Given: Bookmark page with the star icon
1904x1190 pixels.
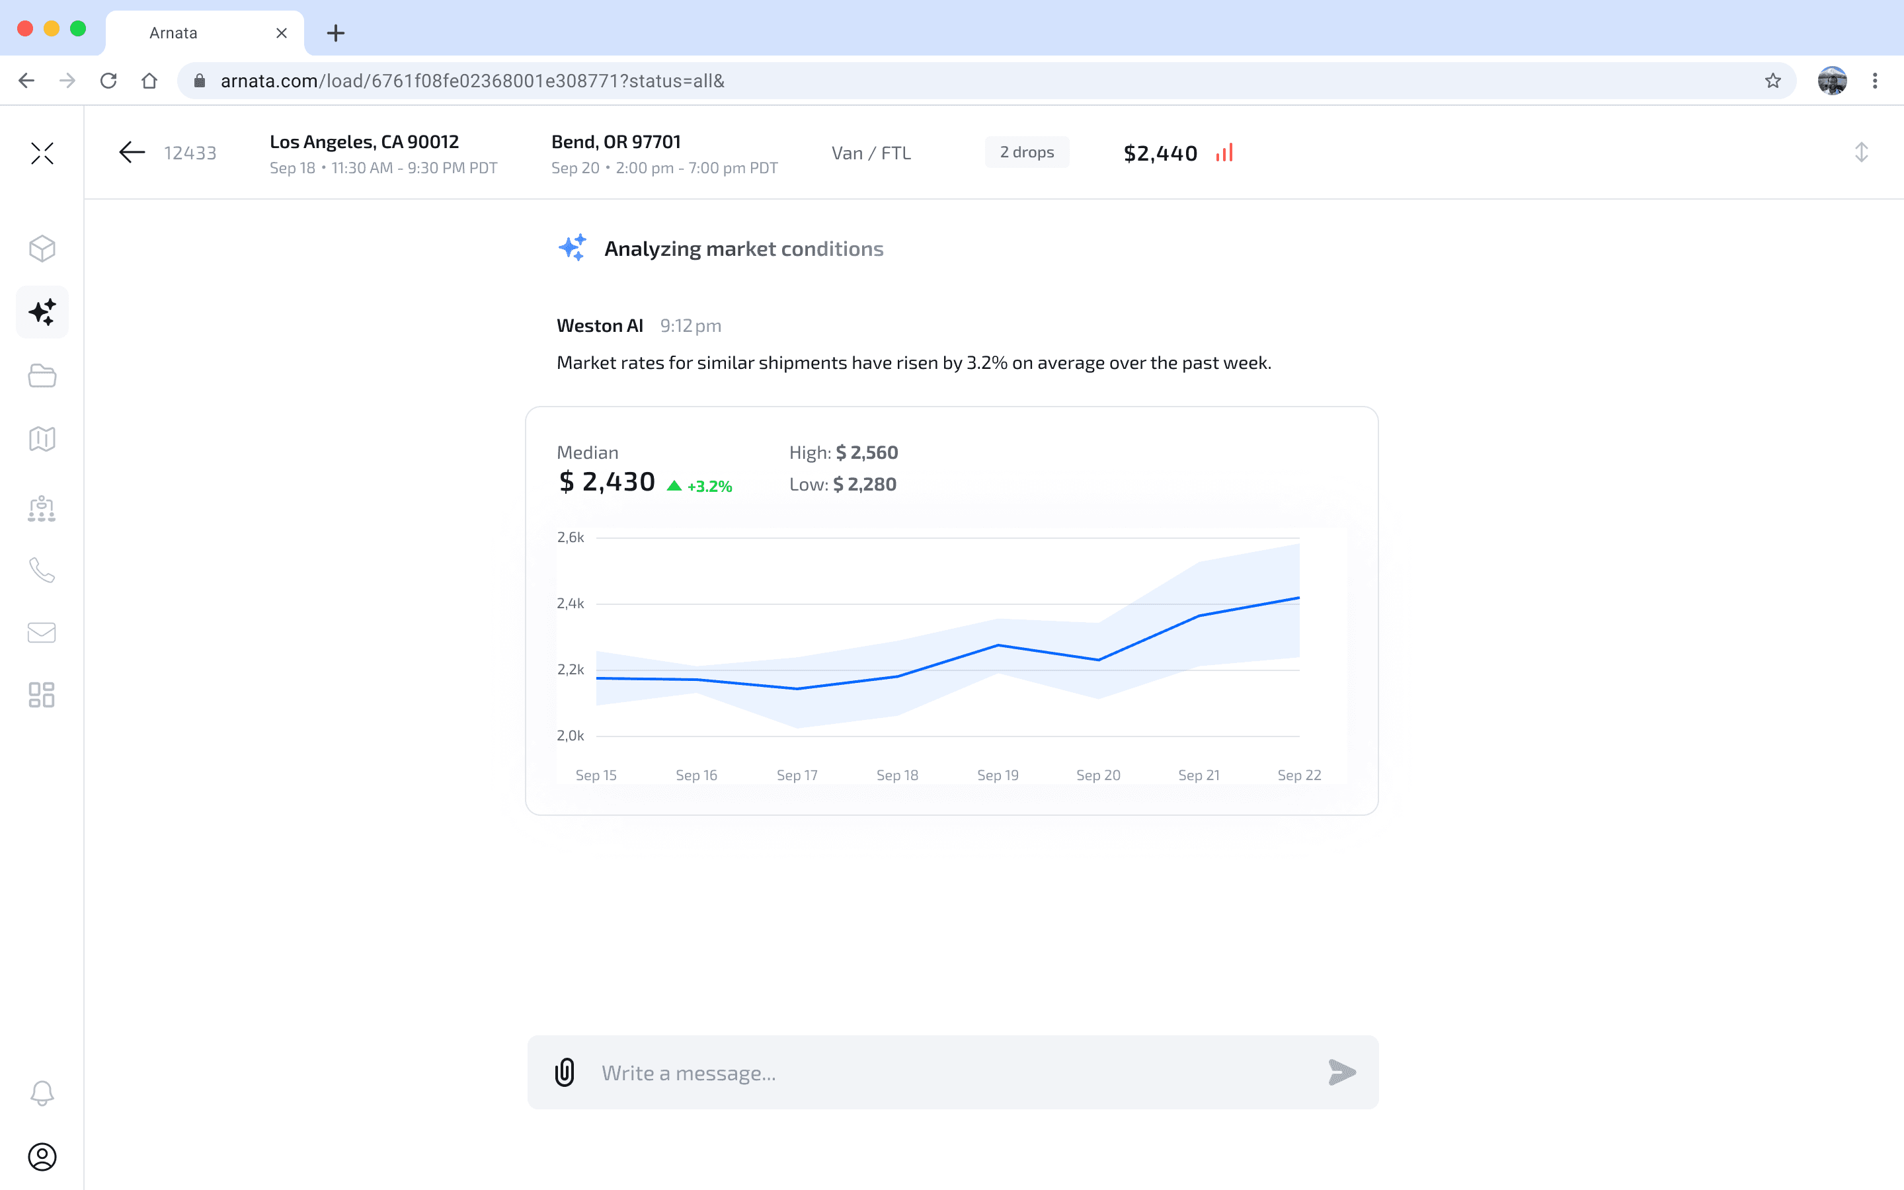Looking at the screenshot, I should [1772, 81].
